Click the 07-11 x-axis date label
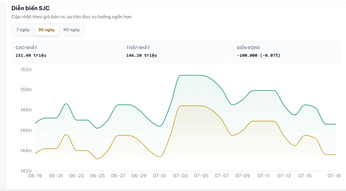Viewport: 346px width, 191px height. 264,176
